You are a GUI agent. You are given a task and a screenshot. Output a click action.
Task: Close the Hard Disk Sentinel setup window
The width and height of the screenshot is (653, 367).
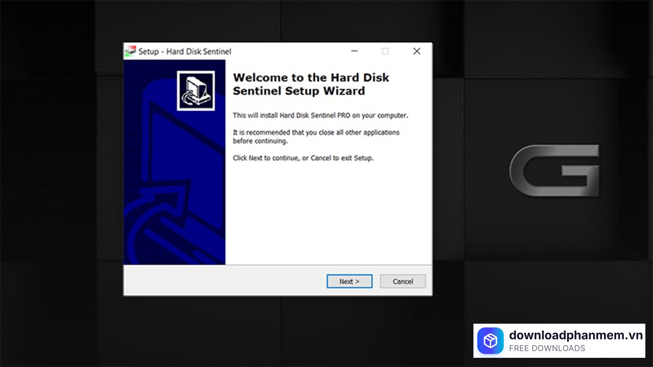[417, 51]
